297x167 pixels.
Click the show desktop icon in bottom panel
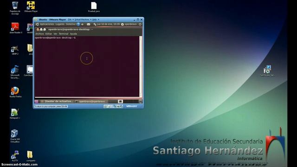coord(36,102)
